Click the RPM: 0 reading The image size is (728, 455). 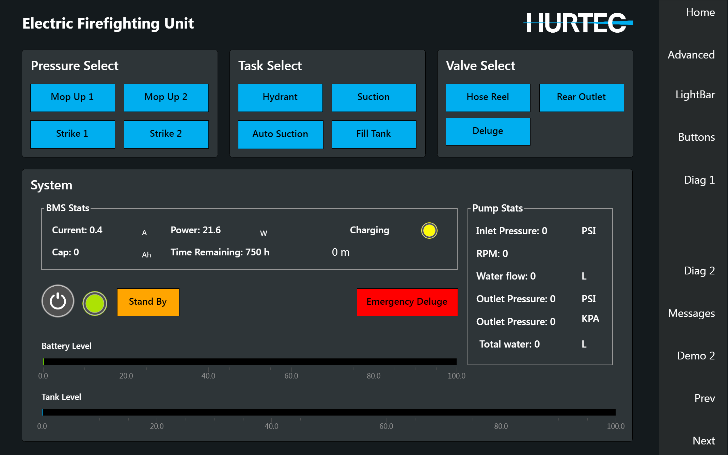(x=492, y=254)
